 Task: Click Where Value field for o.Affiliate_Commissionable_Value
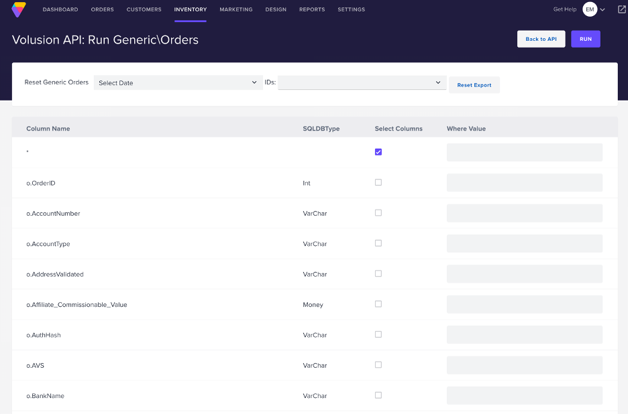(x=524, y=304)
